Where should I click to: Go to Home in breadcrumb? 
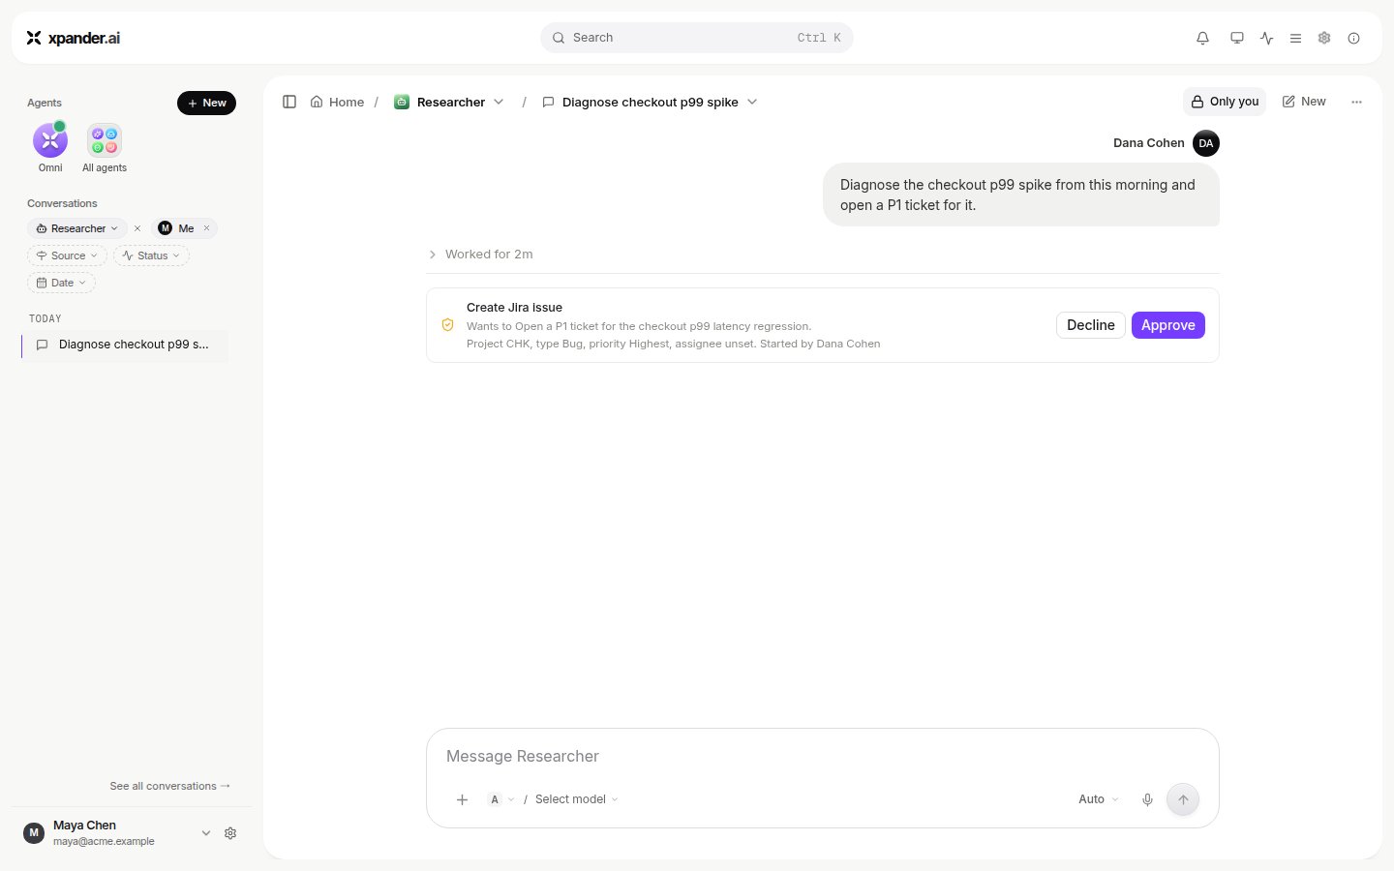click(x=337, y=102)
